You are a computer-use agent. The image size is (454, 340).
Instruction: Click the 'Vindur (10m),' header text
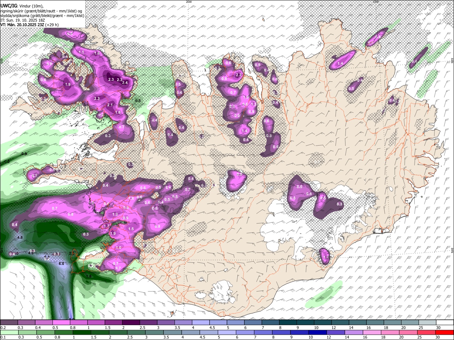point(31,6)
